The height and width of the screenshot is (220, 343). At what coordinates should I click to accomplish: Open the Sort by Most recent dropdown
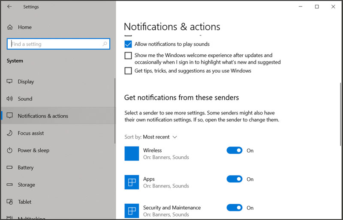[x=151, y=137]
